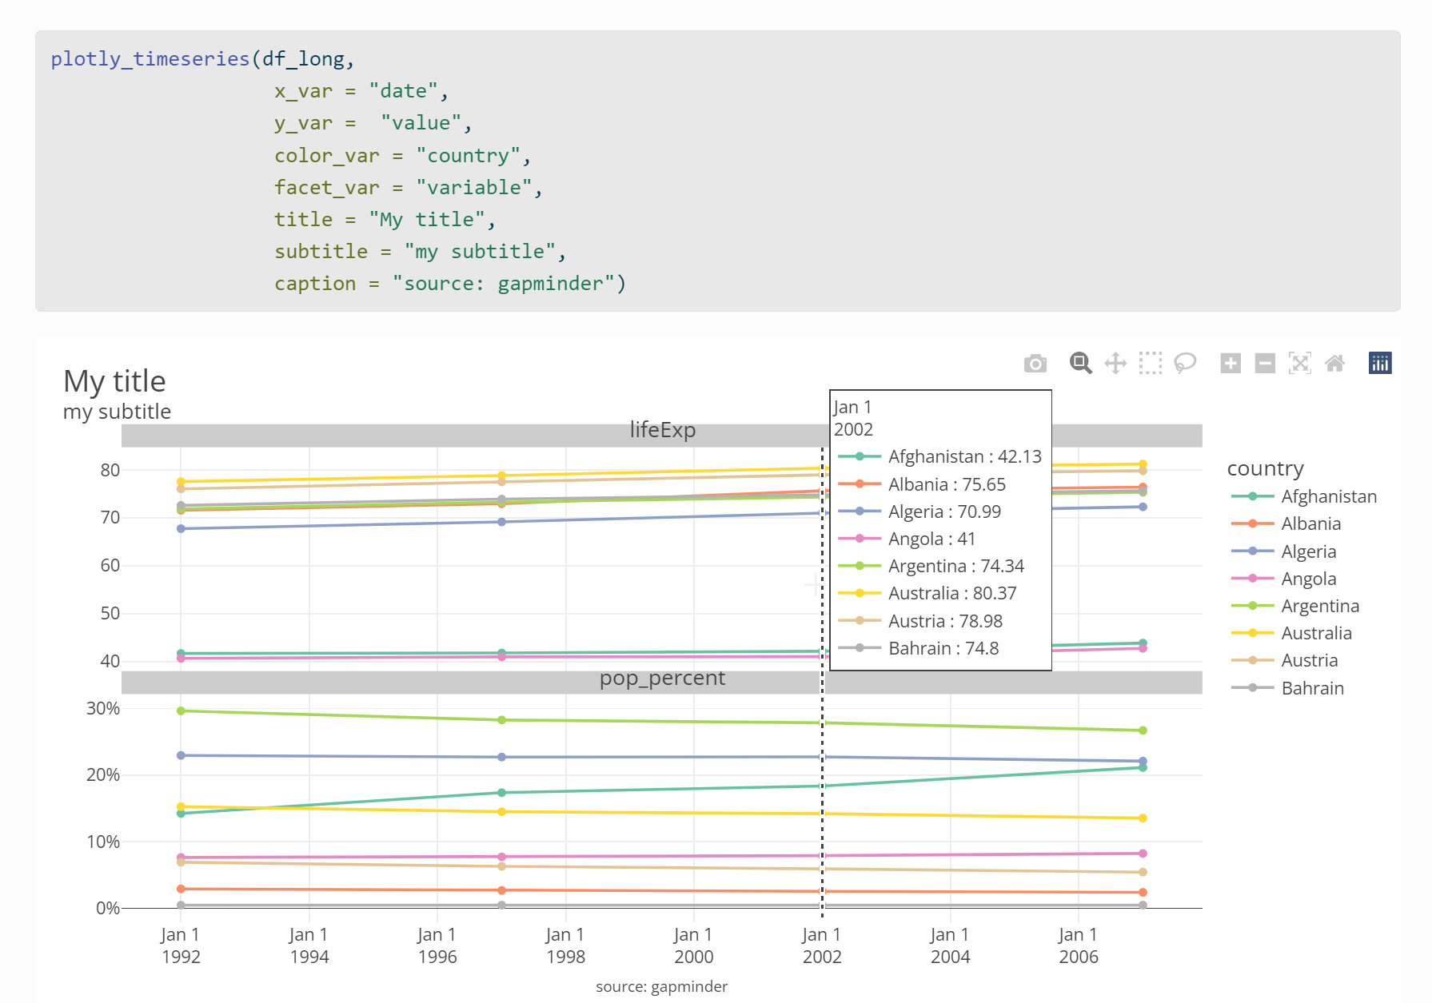Click the Jan 1 2000 x-axis label
Viewport: 1432px width, 1003px height.
(x=693, y=945)
